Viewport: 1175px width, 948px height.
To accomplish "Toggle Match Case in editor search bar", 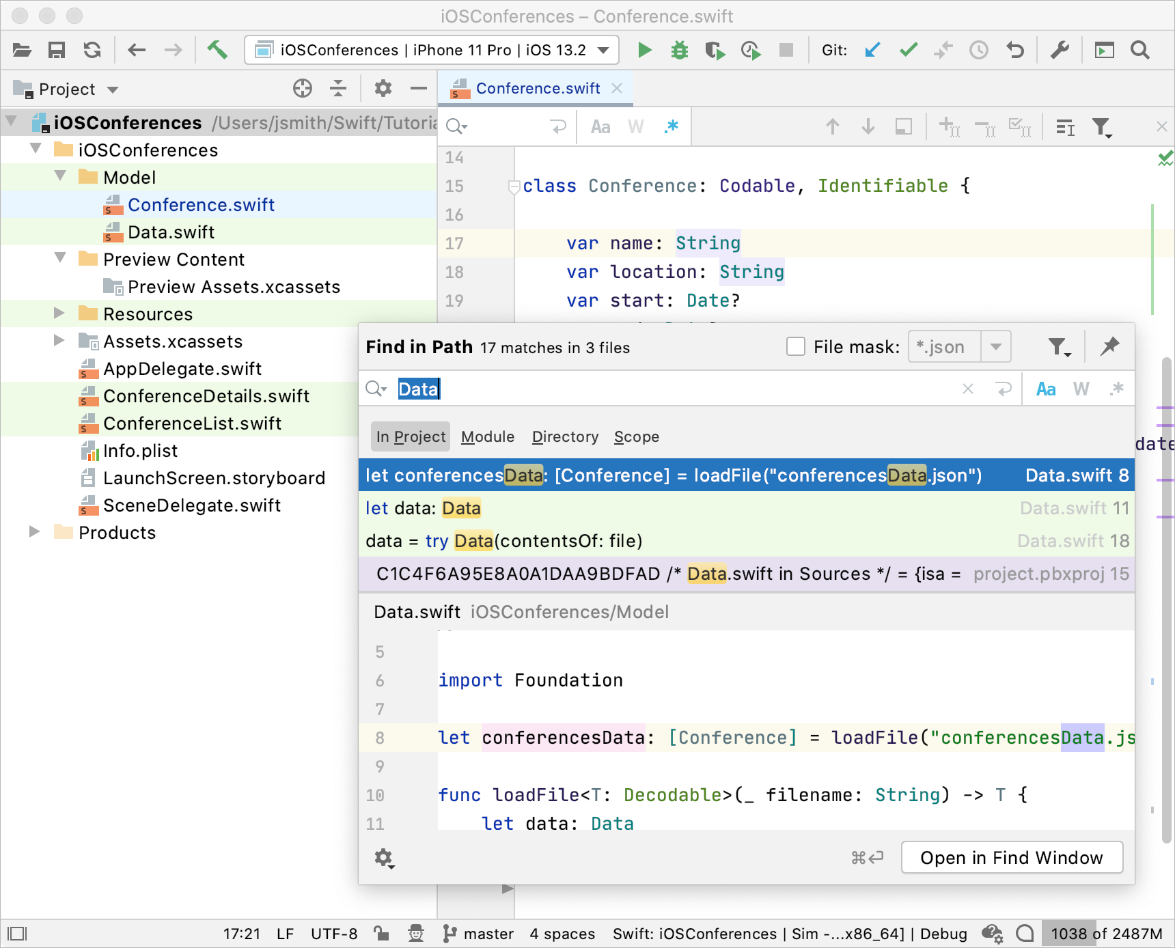I will coord(600,126).
